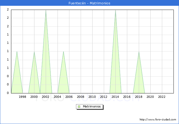Select the 2005 data peak
179x124 pixels.
pos(63,52)
